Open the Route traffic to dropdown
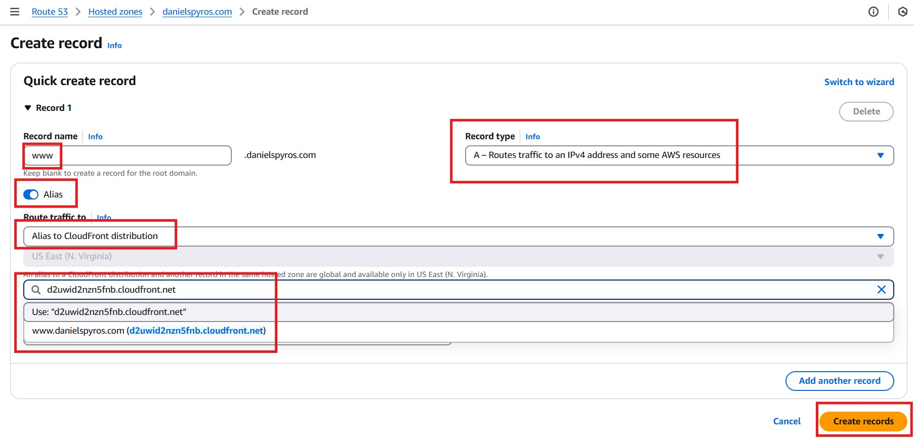 458,236
